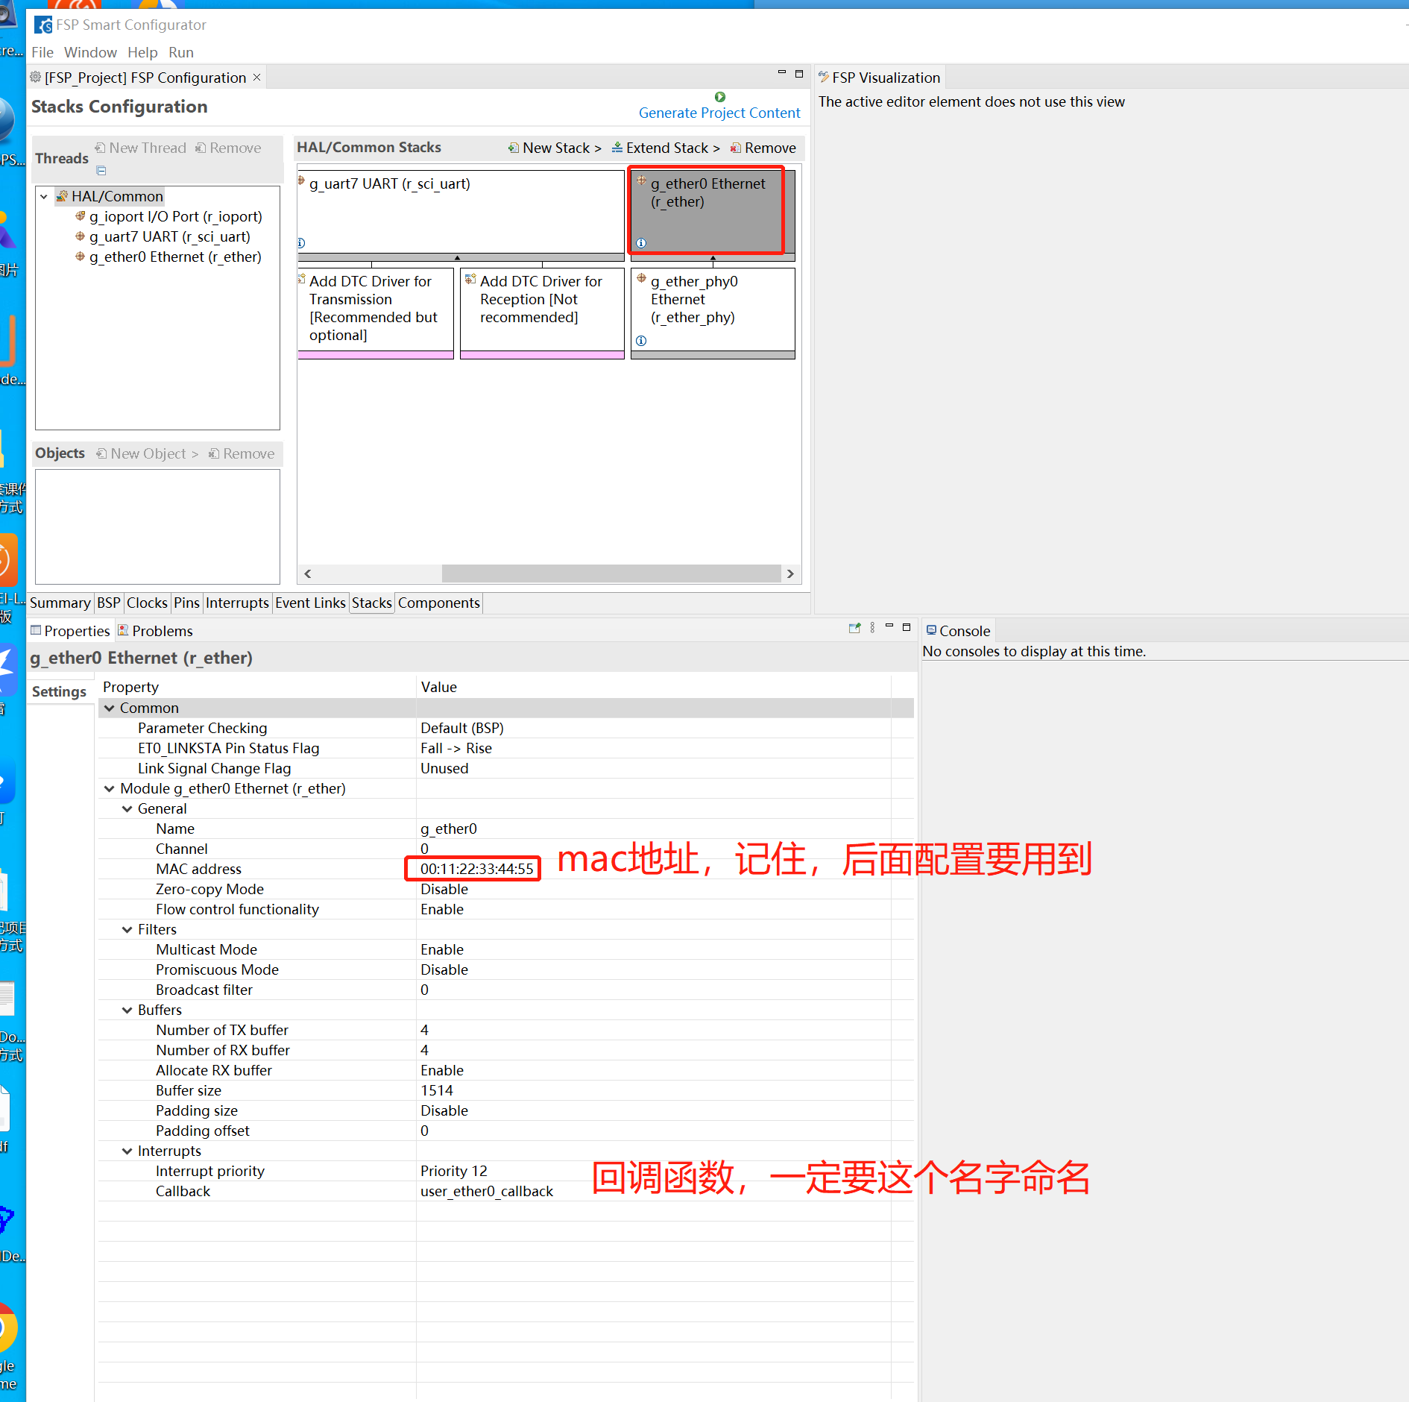Click Remove in HAL/Common Stacks toolbar
This screenshot has width=1409, height=1402.
(763, 148)
